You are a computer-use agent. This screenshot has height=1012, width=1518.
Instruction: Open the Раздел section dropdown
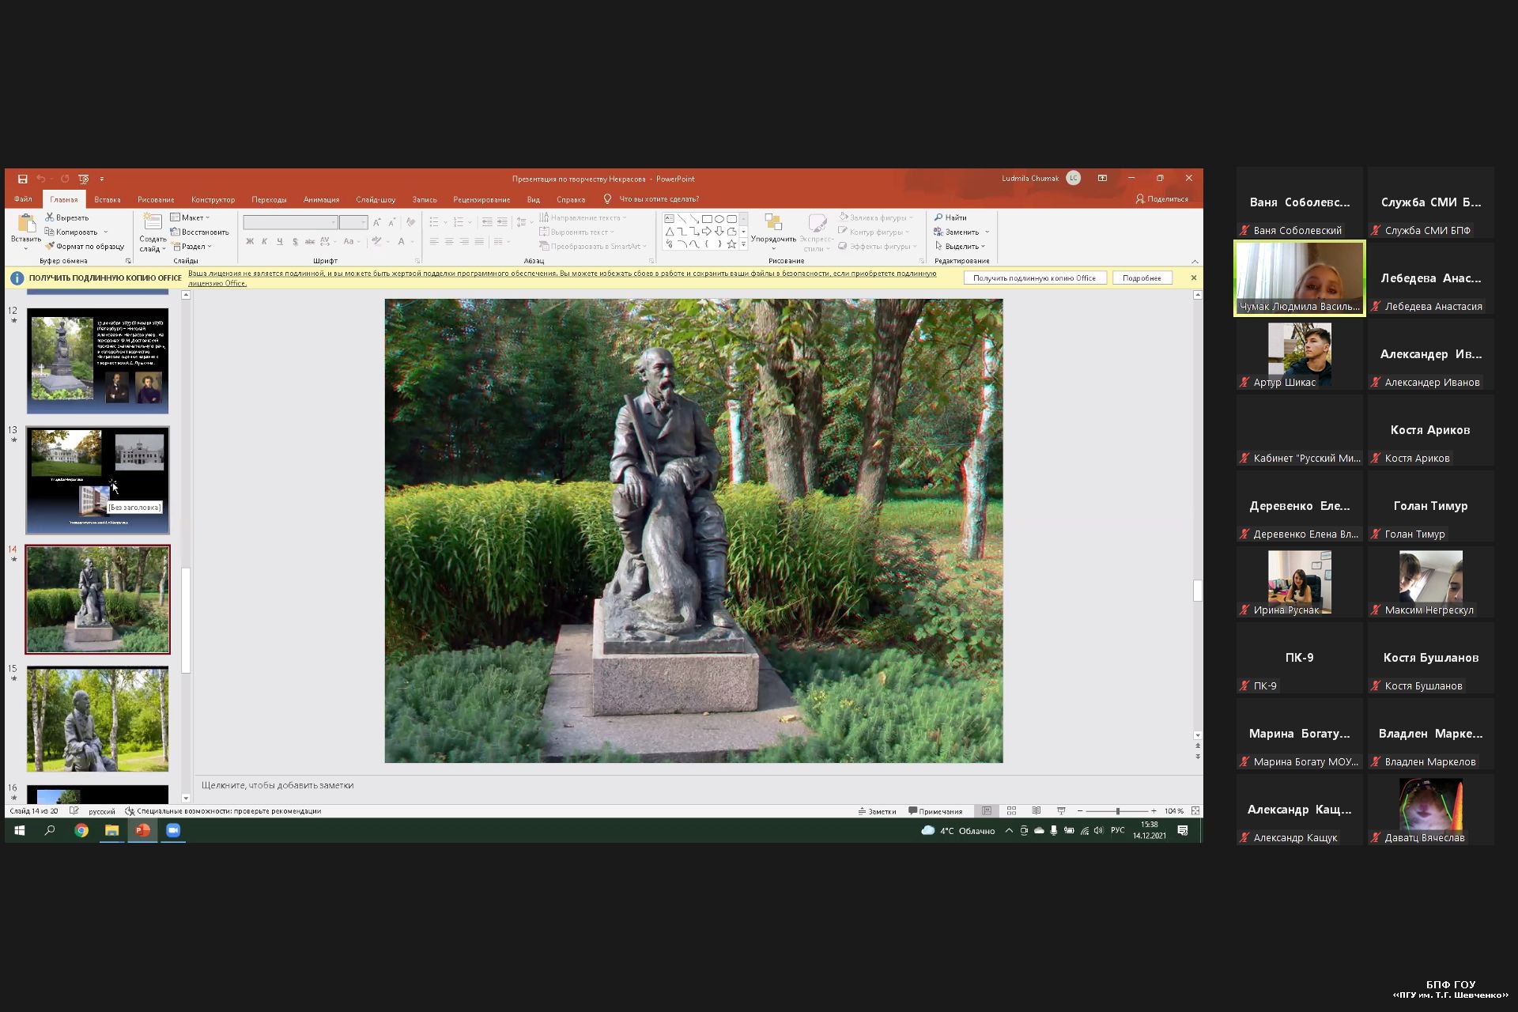(191, 246)
